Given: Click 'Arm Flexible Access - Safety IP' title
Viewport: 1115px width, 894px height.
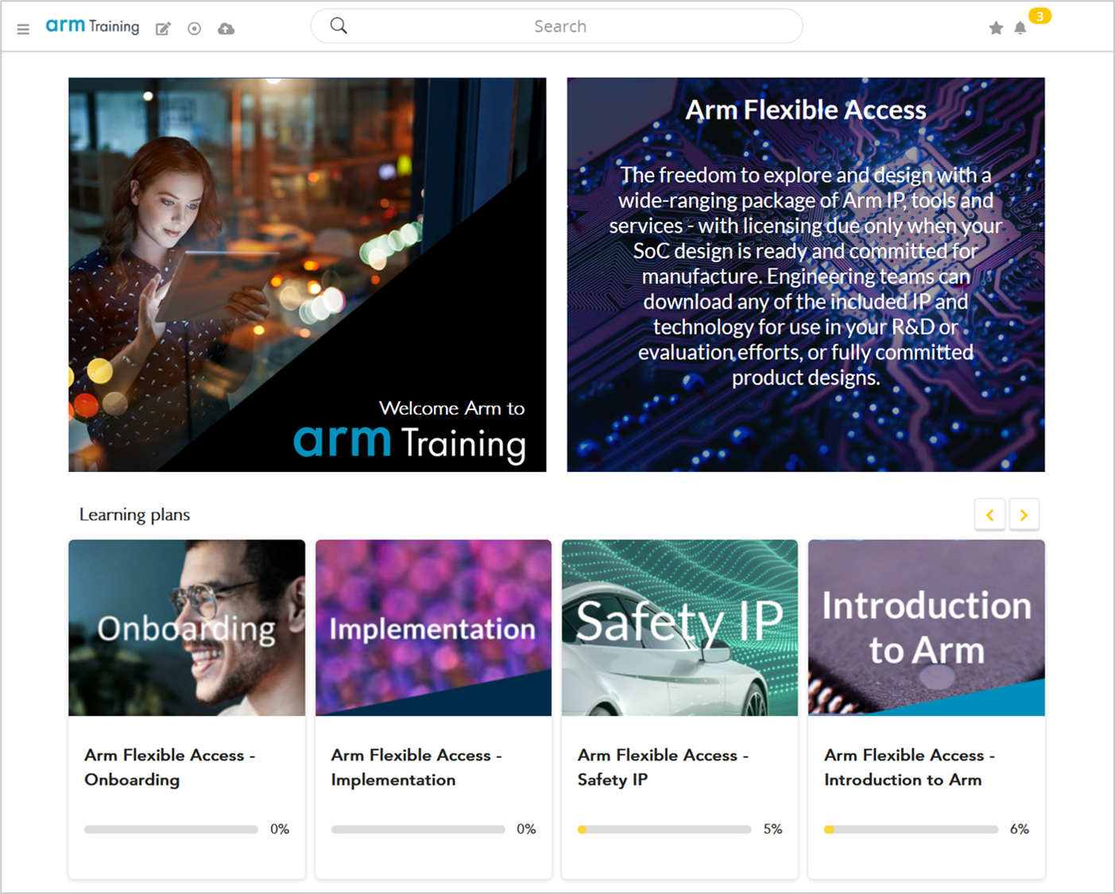Looking at the screenshot, I should pyautogui.click(x=663, y=768).
